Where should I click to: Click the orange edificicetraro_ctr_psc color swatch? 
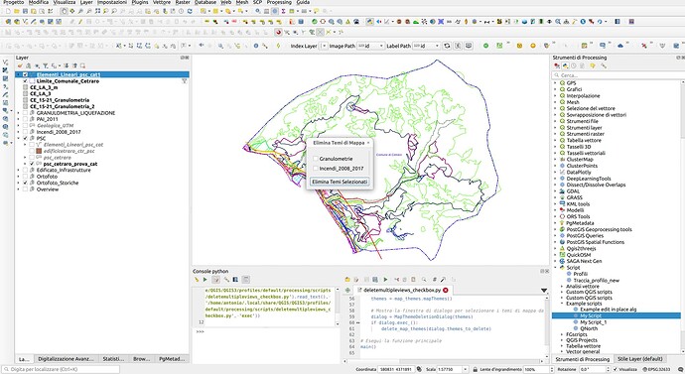click(39, 151)
